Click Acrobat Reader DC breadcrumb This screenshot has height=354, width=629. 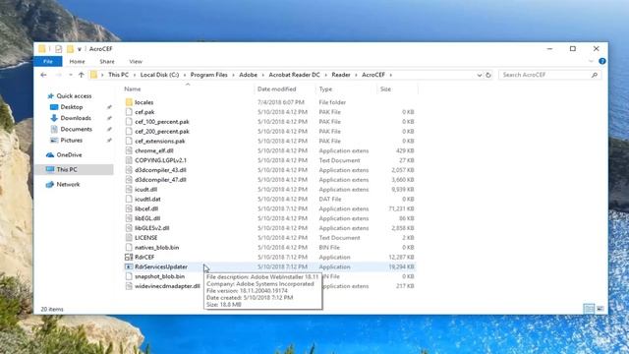(x=294, y=75)
